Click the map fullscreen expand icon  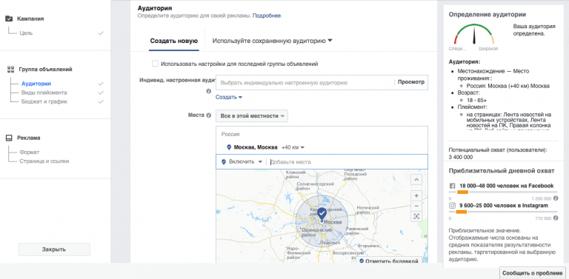(416, 217)
